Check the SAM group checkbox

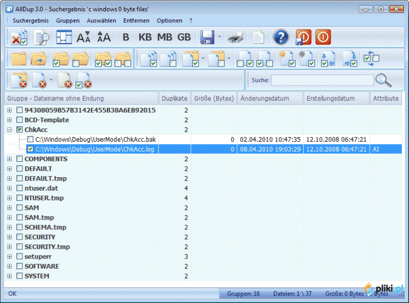[x=19, y=208]
